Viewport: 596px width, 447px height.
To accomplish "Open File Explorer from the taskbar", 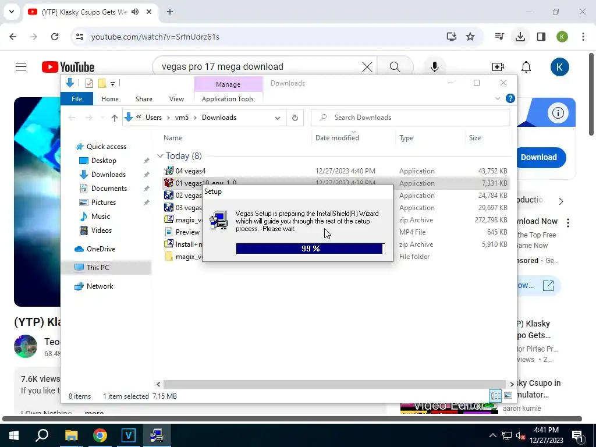I will [71, 435].
